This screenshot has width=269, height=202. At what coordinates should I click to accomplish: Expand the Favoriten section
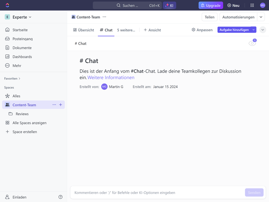click(x=12, y=78)
